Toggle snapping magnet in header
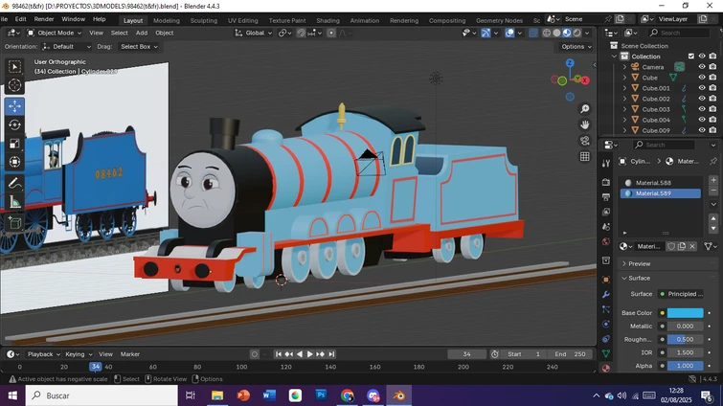The image size is (723, 406). tap(301, 33)
